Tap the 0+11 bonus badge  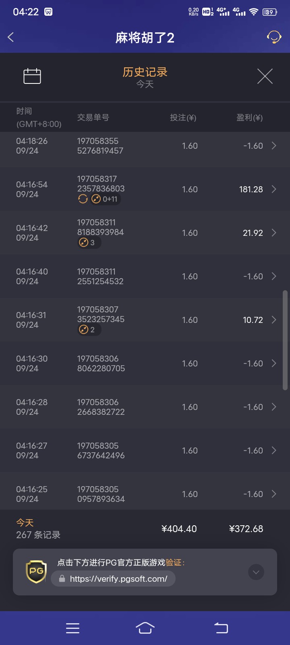tap(105, 199)
